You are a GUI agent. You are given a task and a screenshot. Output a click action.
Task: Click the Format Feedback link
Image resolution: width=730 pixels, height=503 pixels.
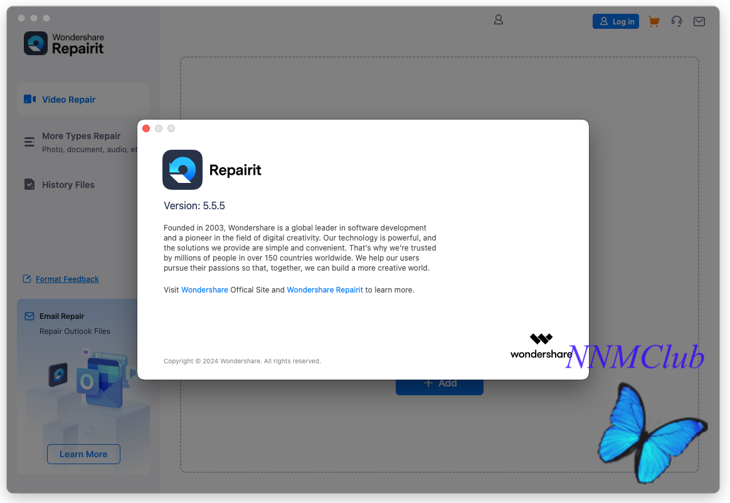click(x=67, y=279)
